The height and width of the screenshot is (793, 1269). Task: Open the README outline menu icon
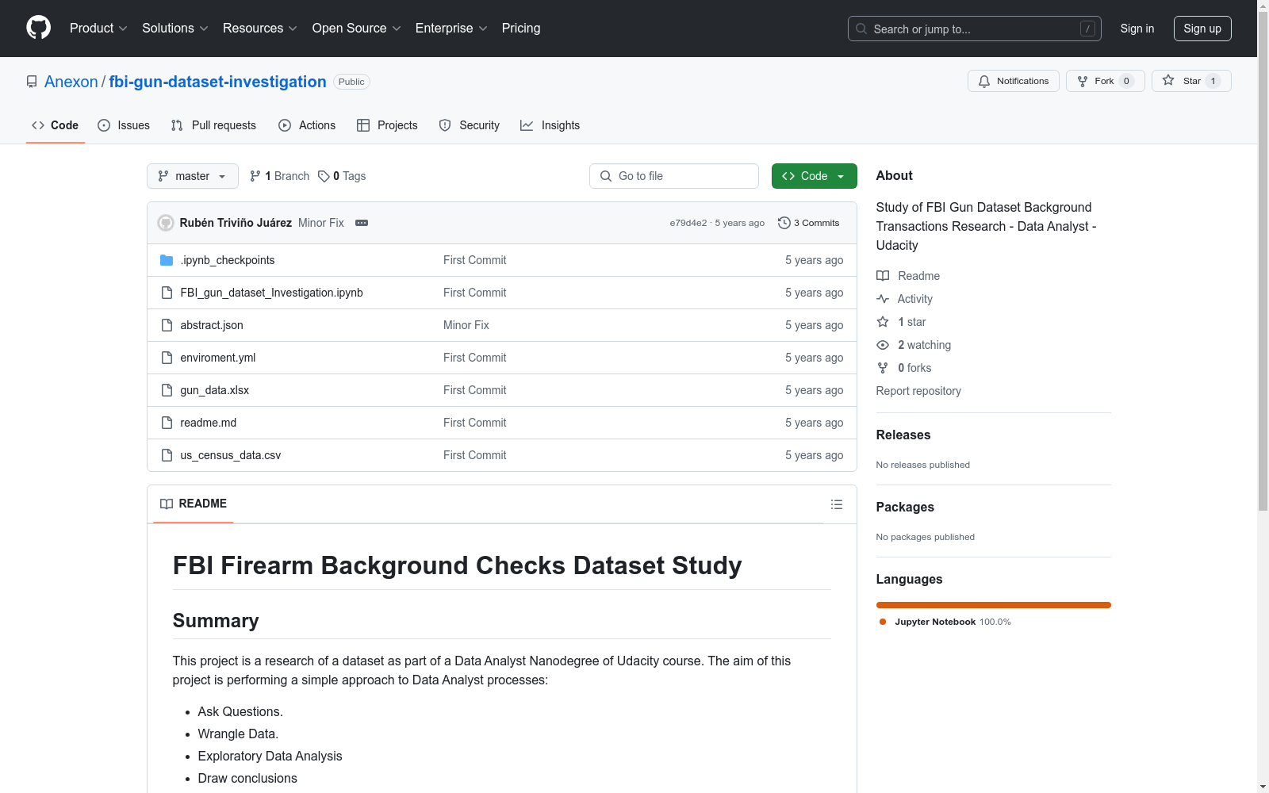tap(836, 504)
